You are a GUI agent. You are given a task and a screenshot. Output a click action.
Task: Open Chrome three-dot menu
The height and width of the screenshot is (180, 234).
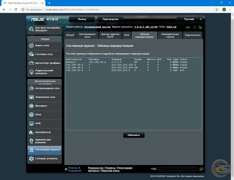coord(230,9)
